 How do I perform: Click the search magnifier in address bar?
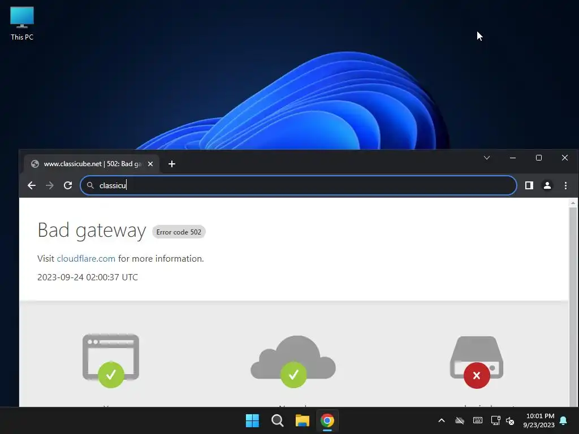(x=90, y=185)
